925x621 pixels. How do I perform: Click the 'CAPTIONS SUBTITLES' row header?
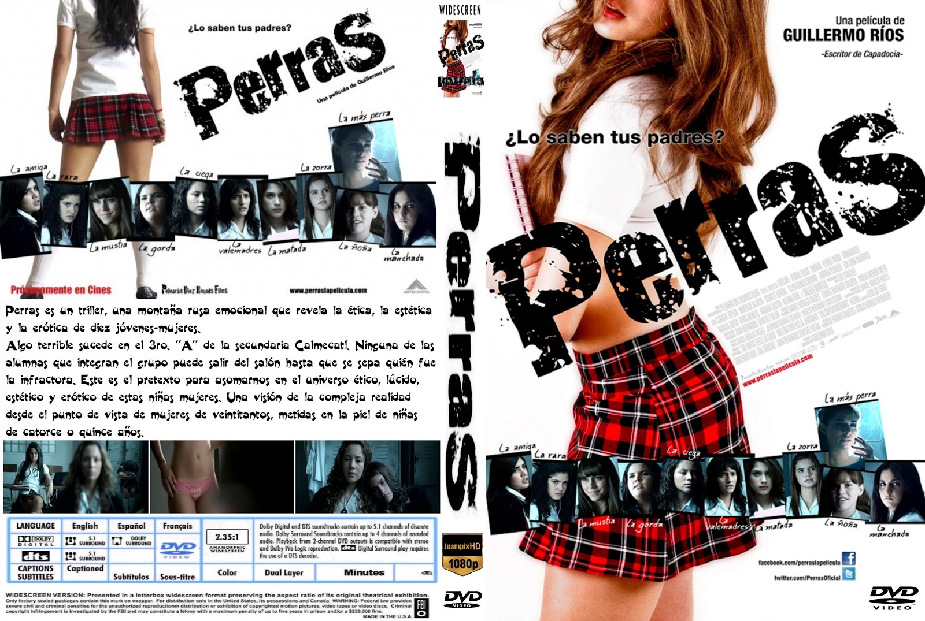[36, 572]
